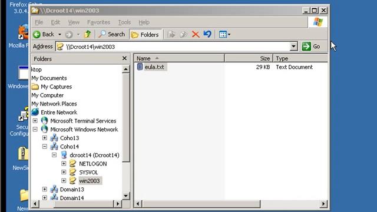Open the Edit menu
Screen dimensions: 377x212
(55, 22)
